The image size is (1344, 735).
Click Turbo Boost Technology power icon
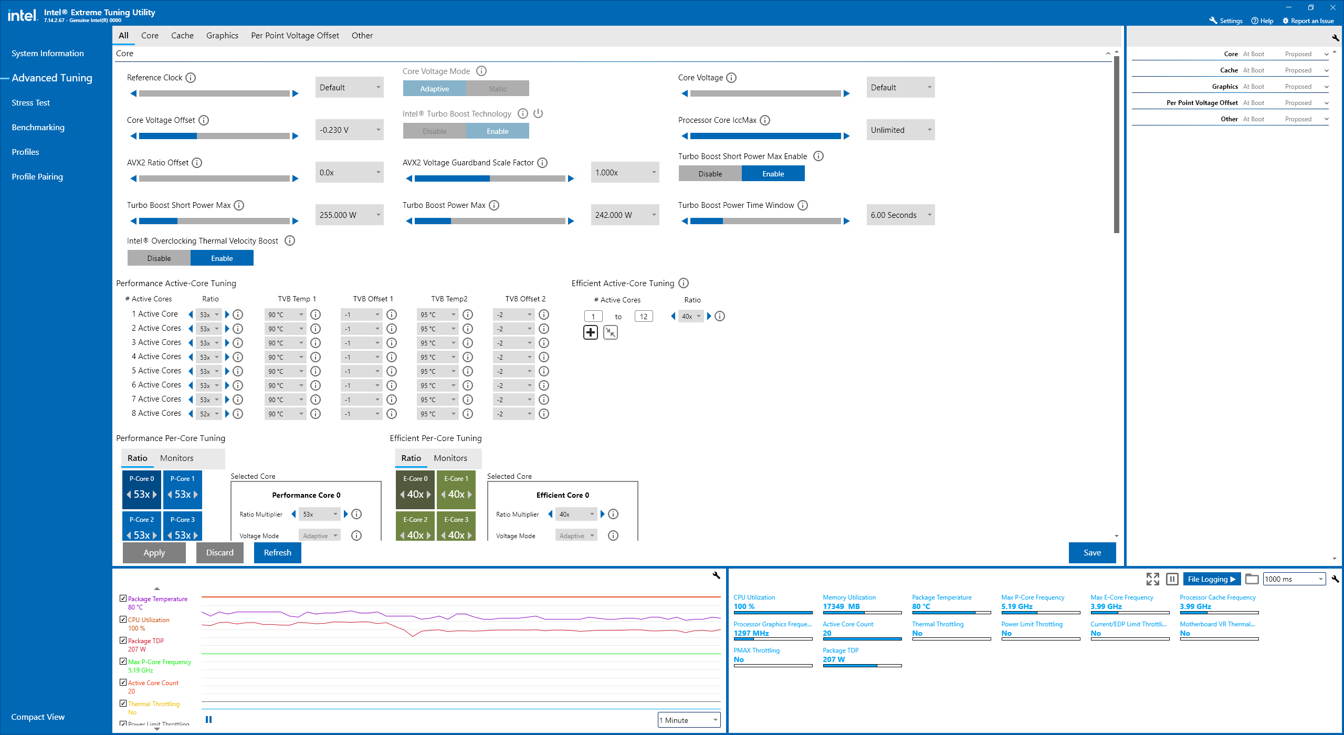[x=538, y=113]
